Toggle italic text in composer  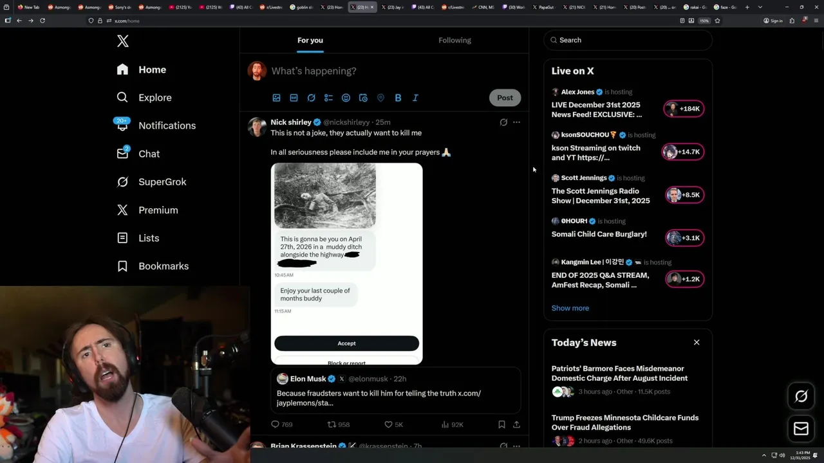pos(415,98)
